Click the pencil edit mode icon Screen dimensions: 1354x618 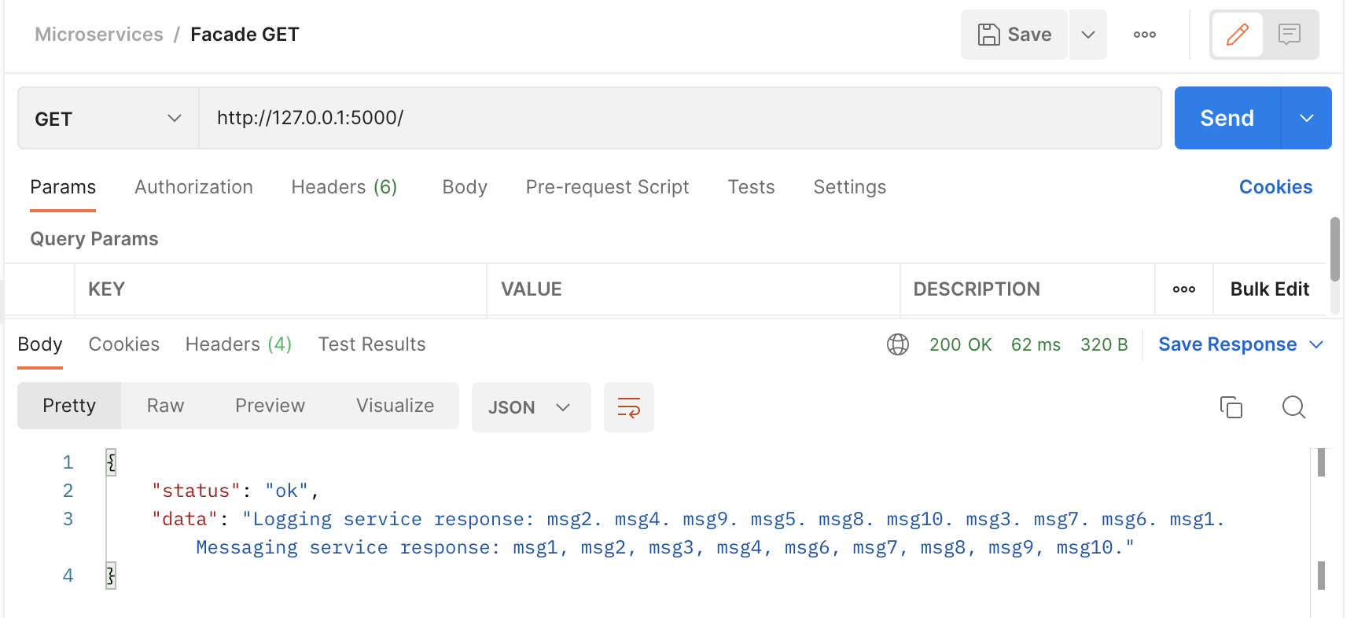1237,35
